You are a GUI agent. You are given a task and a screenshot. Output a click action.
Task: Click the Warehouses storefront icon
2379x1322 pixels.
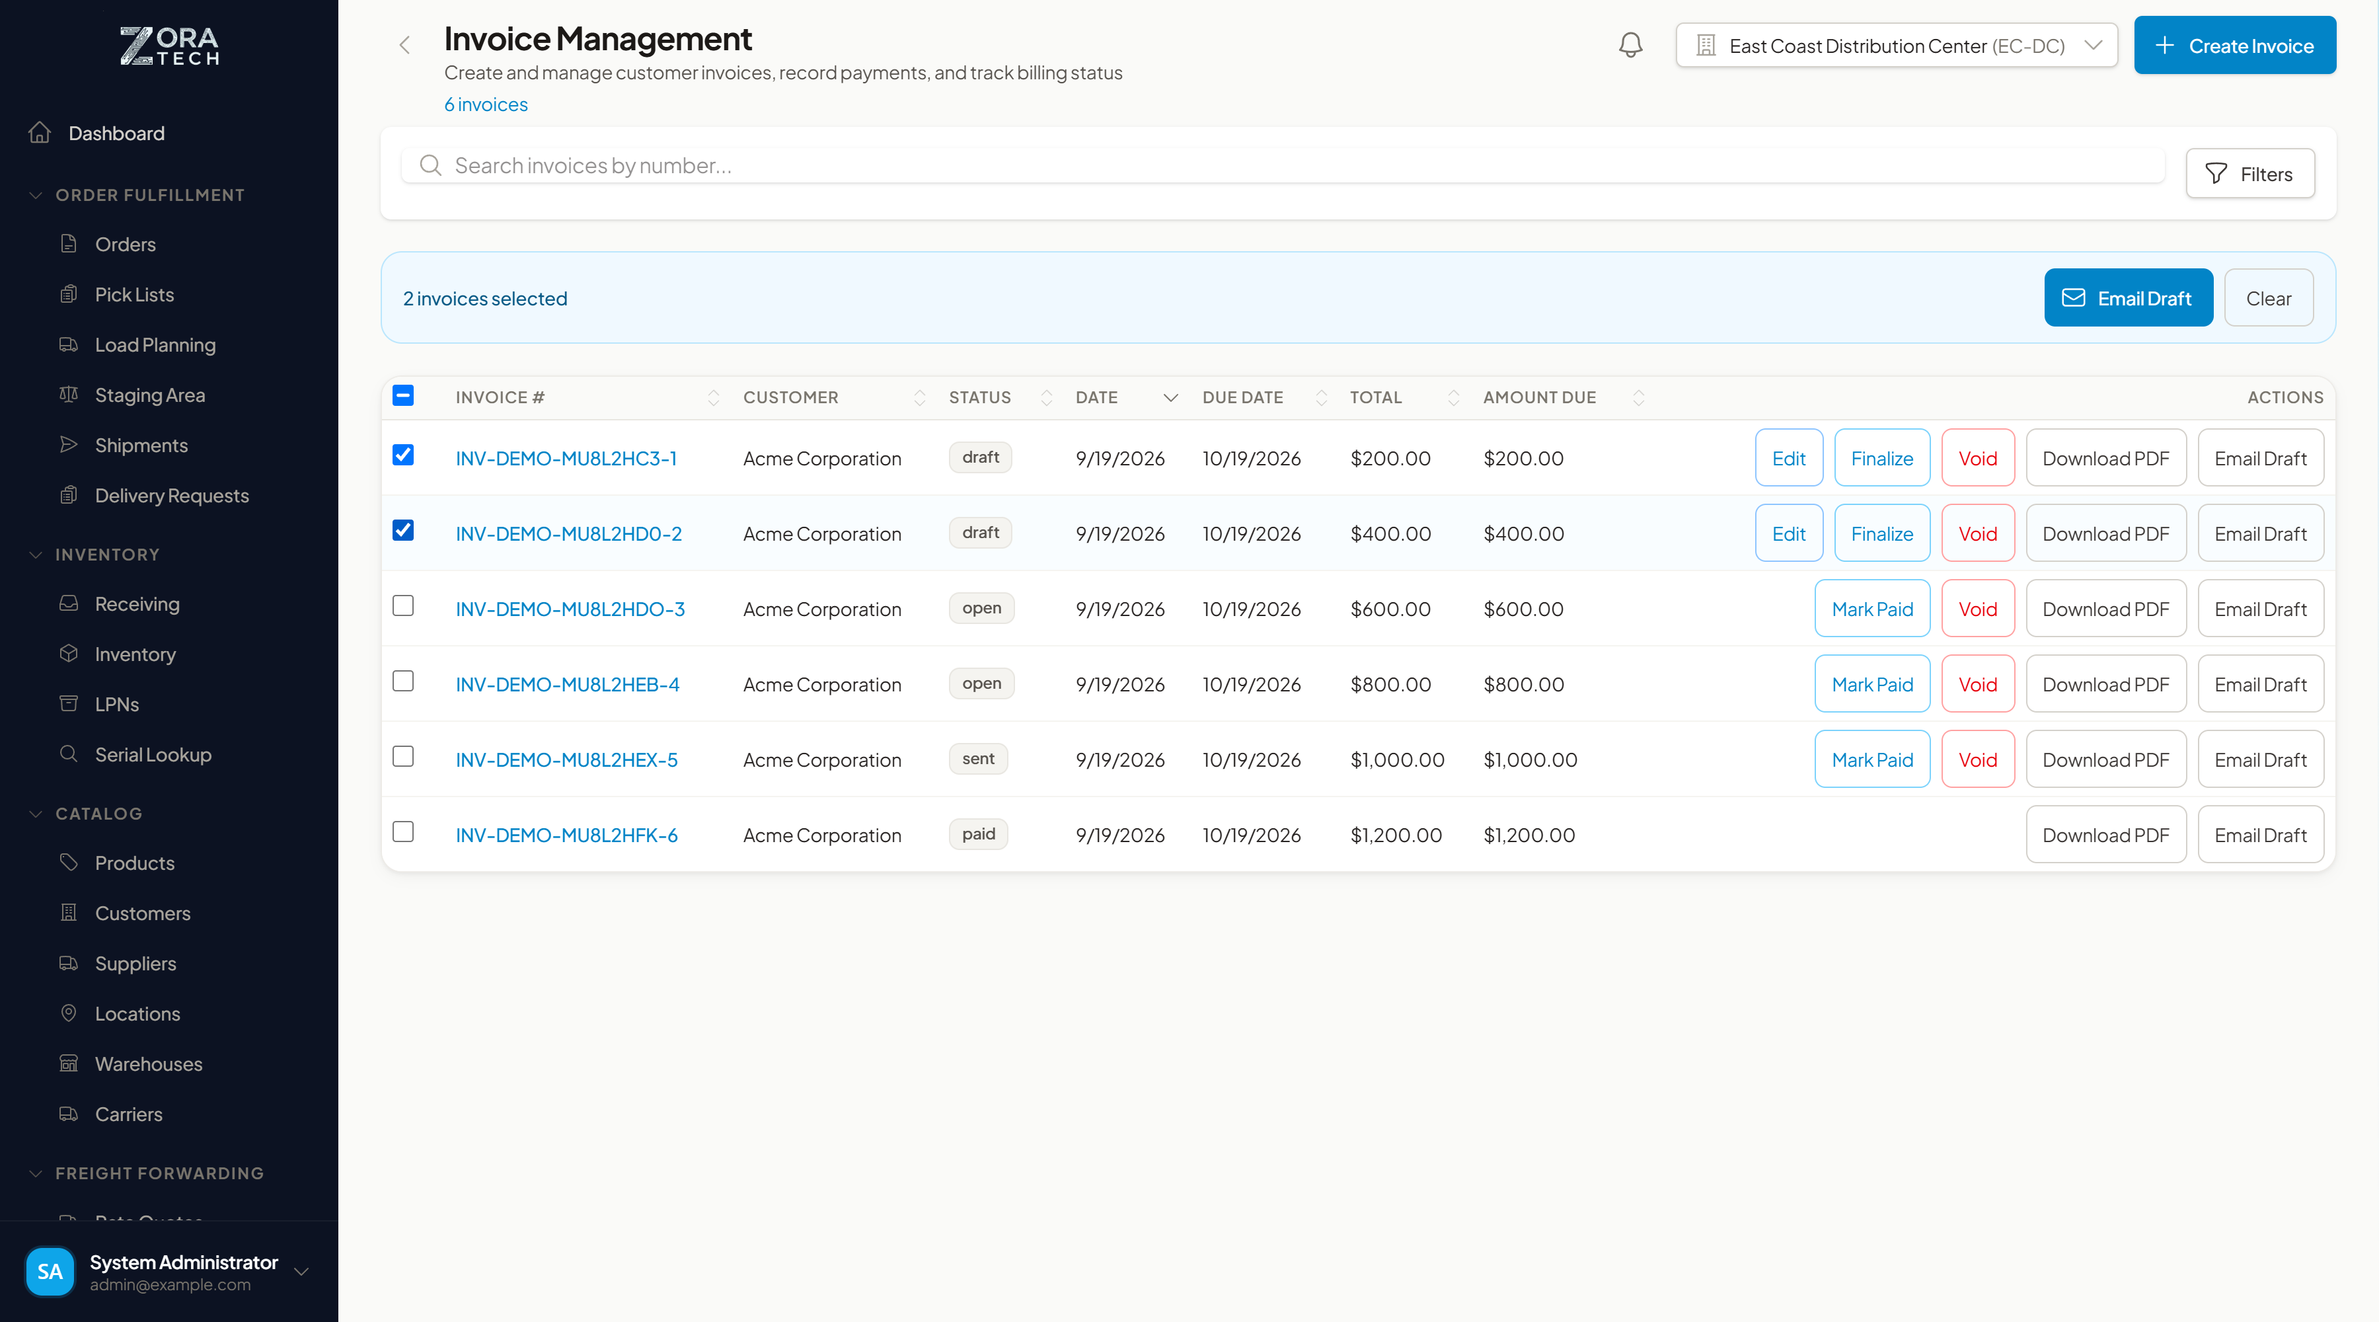68,1064
